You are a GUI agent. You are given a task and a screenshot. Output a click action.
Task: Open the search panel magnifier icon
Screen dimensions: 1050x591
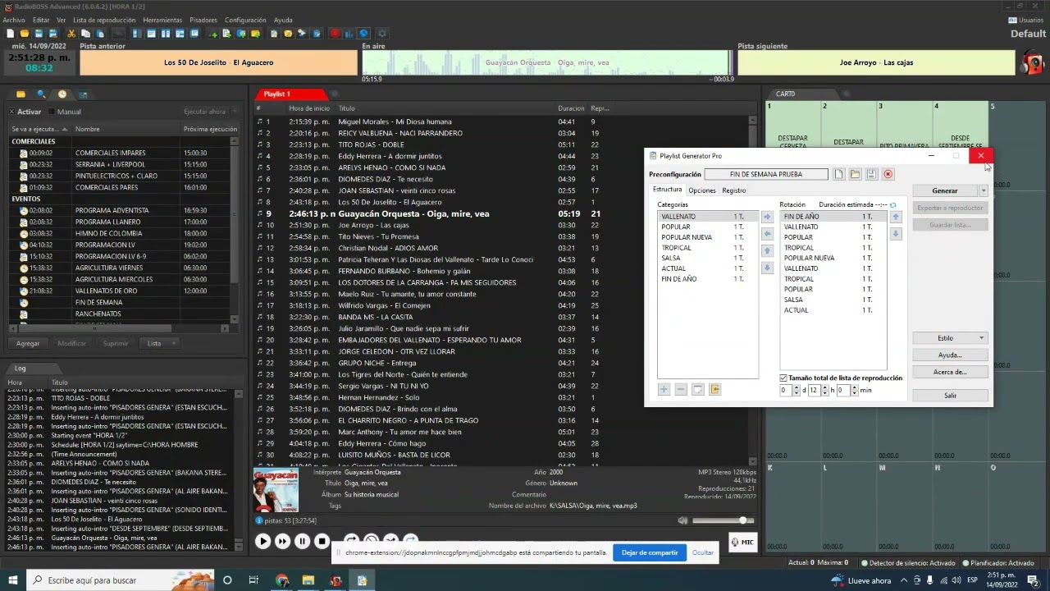[x=41, y=94]
